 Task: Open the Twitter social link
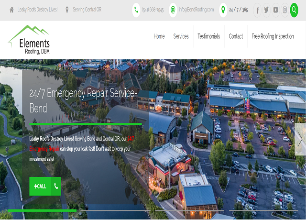266,10
